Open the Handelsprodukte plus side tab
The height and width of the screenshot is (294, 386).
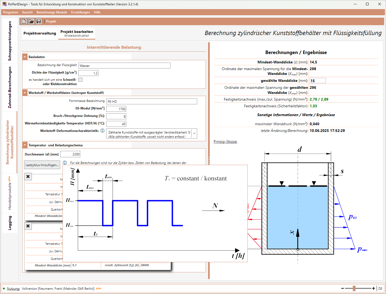[10, 193]
